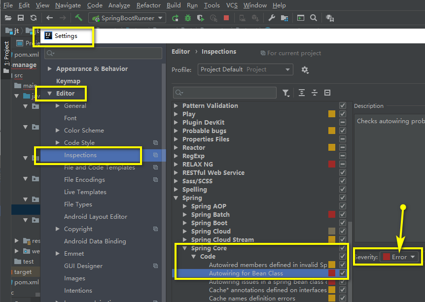Toggle the Spelling checkbox

343,189
